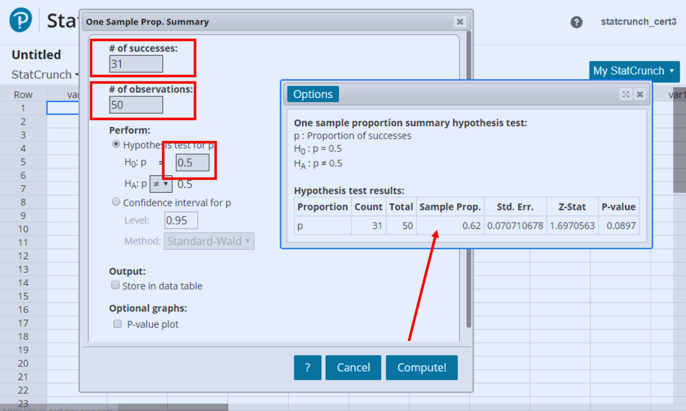Select Hypothesis test for p radio button
Viewport: 686px width, 411px height.
click(x=116, y=144)
